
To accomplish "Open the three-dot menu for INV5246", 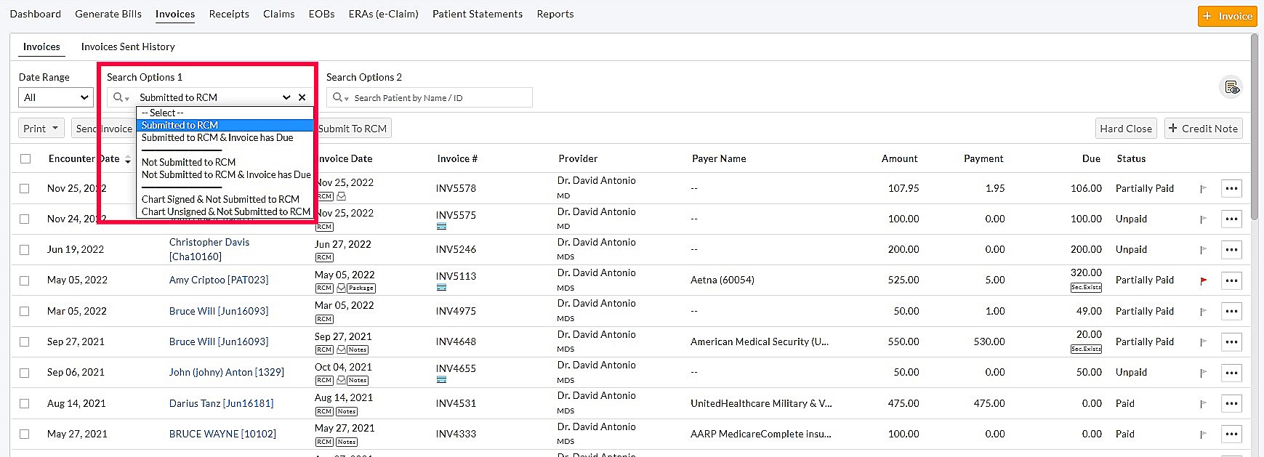I will tap(1231, 250).
